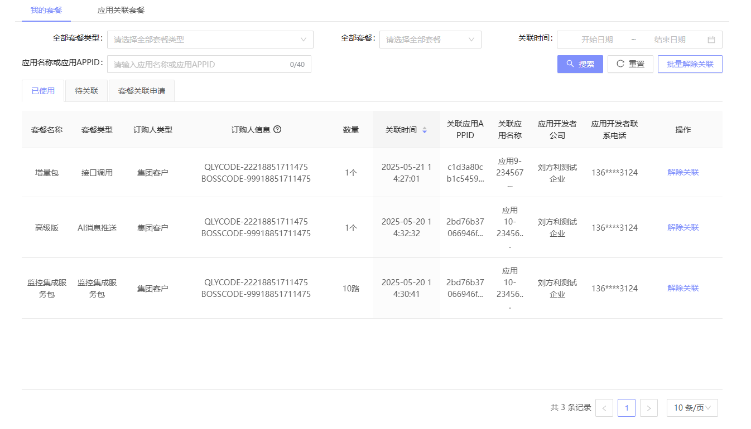
Task: Sort by 关联时间 using the sort arrows
Action: (x=425, y=130)
